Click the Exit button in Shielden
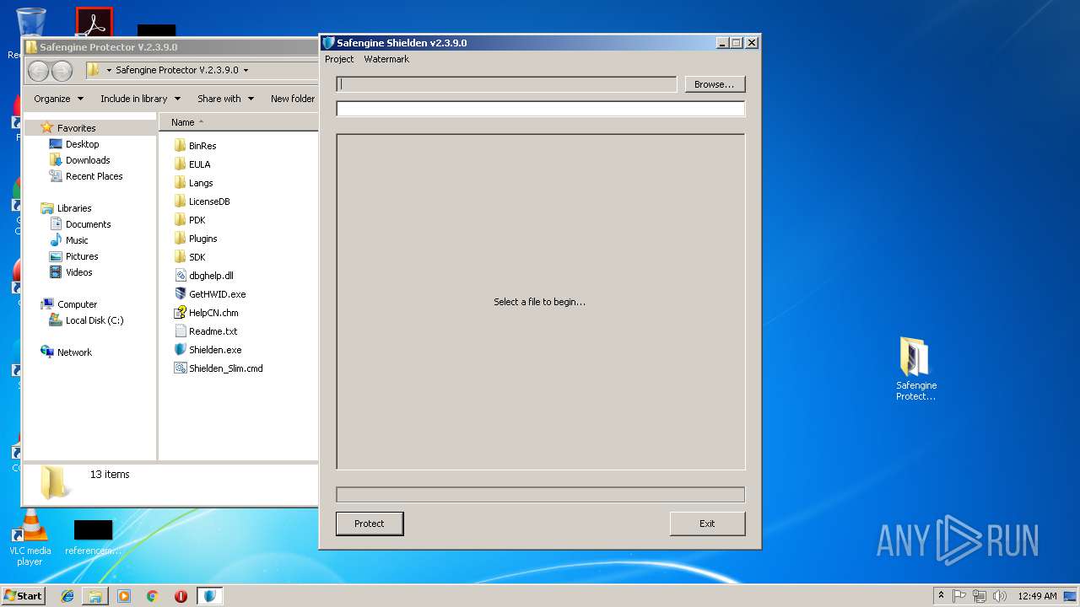 [x=707, y=524]
